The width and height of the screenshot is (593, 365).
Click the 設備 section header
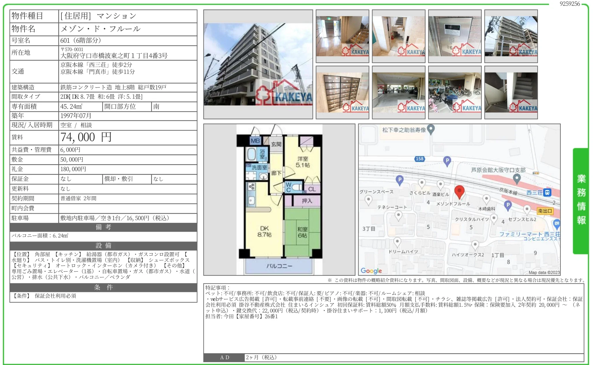click(x=103, y=246)
